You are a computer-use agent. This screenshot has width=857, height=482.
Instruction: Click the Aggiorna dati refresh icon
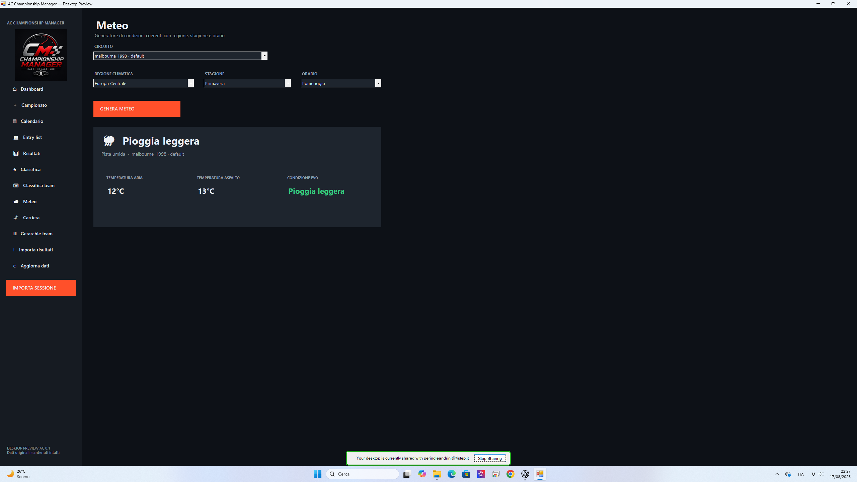[15, 266]
